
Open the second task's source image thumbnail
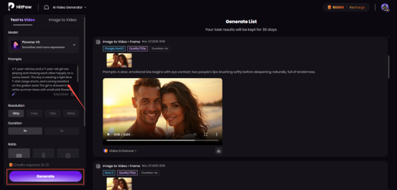point(119,183)
